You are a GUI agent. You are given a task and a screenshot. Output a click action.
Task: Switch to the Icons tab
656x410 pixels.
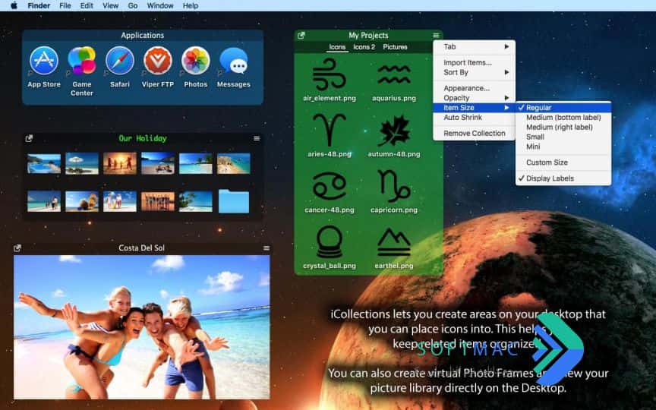(337, 47)
